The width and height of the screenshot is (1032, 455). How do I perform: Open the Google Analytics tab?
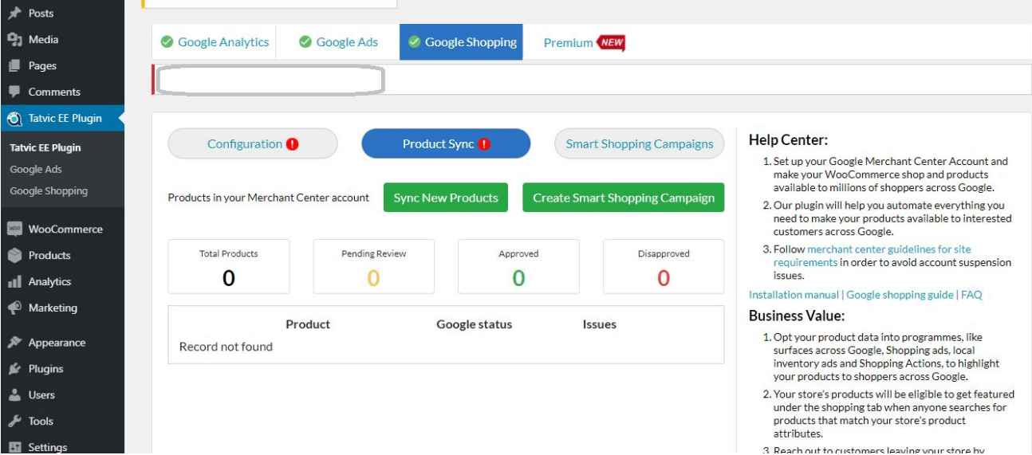pos(215,42)
